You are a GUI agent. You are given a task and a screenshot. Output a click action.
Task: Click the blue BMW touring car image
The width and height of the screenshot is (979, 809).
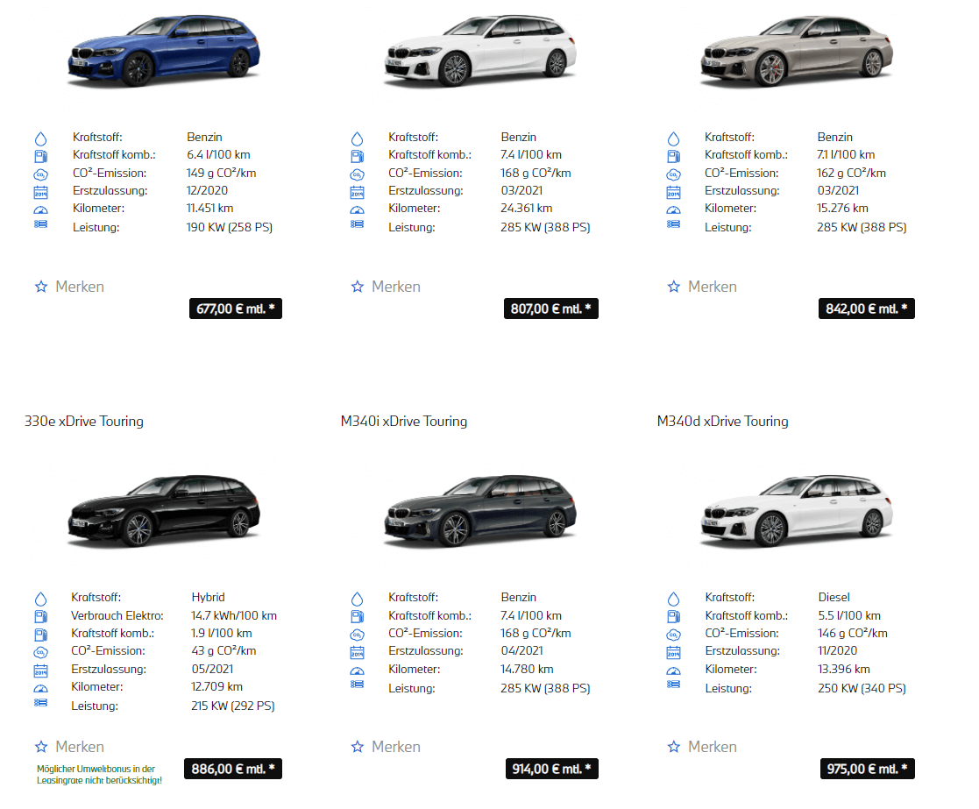pos(164,51)
